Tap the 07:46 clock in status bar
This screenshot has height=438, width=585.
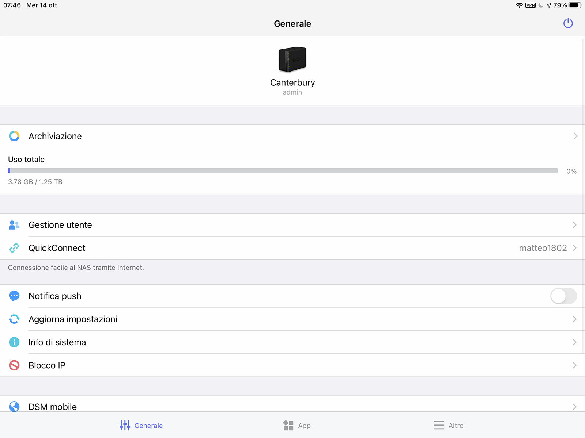coord(12,5)
